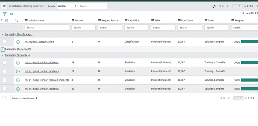The image size is (258, 126).
Task: Preview info icon for similar incidents version 27
Action: [x=18, y=71]
